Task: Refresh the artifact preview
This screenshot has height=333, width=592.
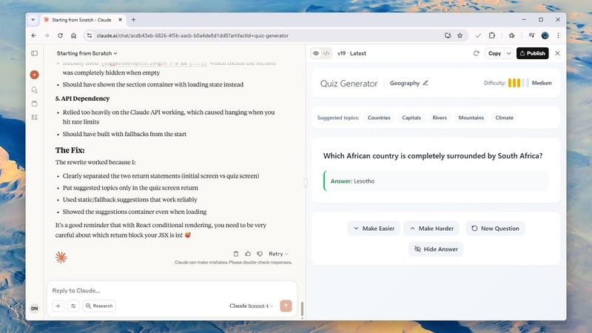Action: [476, 53]
